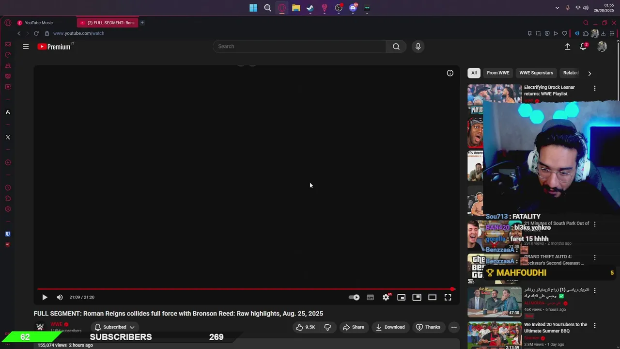Reload the page with the refresh icon
The height and width of the screenshot is (349, 620).
coord(36,33)
